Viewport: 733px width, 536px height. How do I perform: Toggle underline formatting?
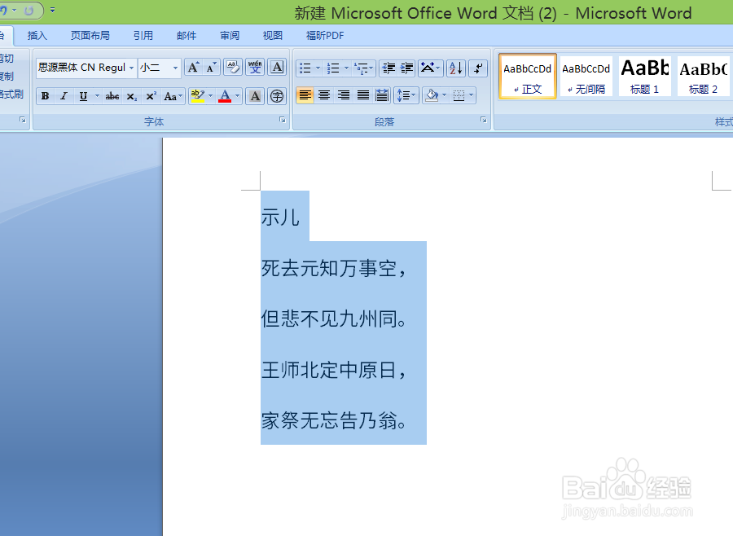point(83,96)
